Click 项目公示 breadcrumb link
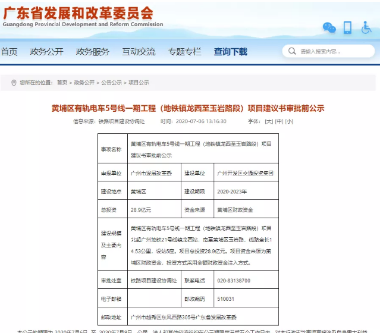This screenshot has width=380, height=333. click(x=139, y=83)
